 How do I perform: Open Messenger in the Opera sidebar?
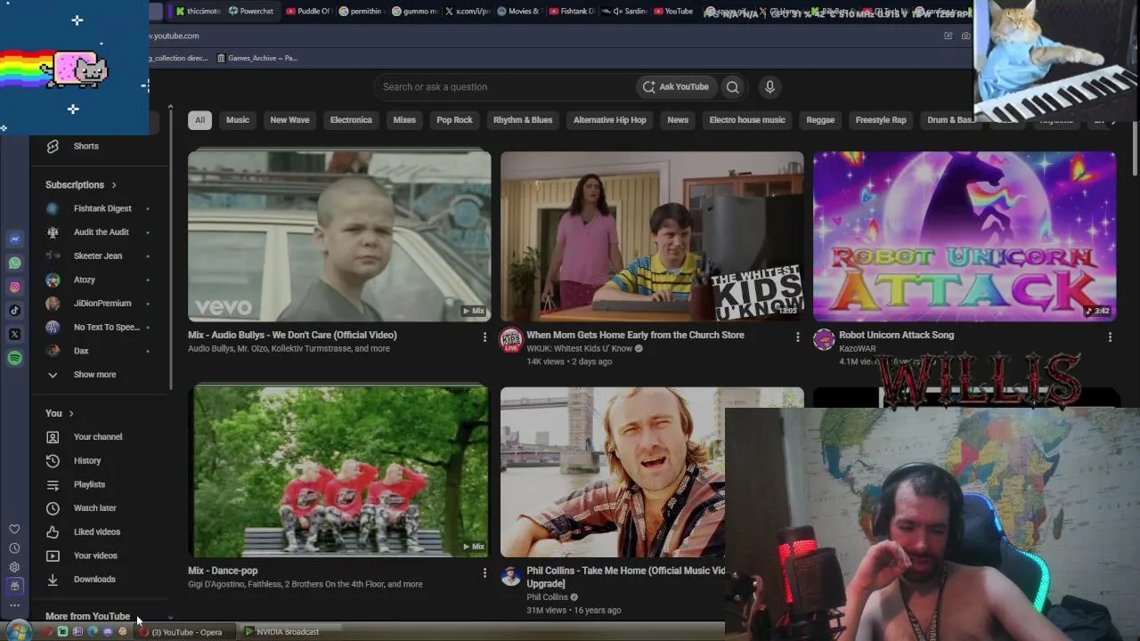tap(14, 239)
